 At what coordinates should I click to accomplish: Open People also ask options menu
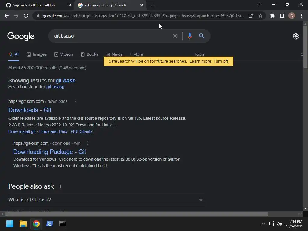(60, 186)
